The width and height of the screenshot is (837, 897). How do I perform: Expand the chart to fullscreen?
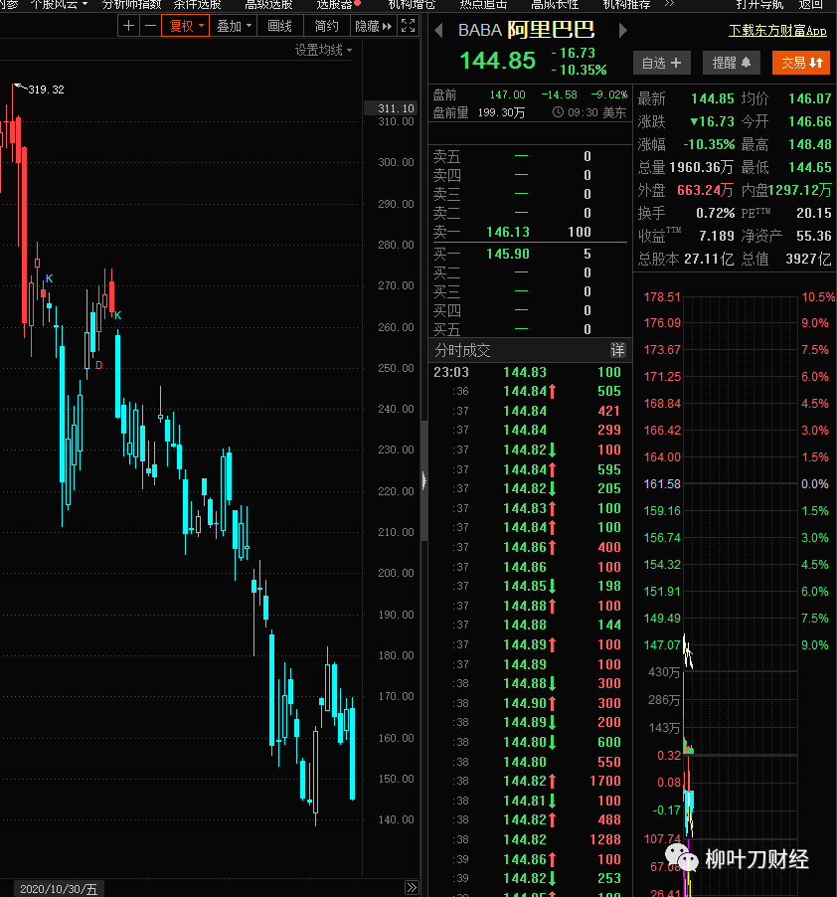point(409,26)
